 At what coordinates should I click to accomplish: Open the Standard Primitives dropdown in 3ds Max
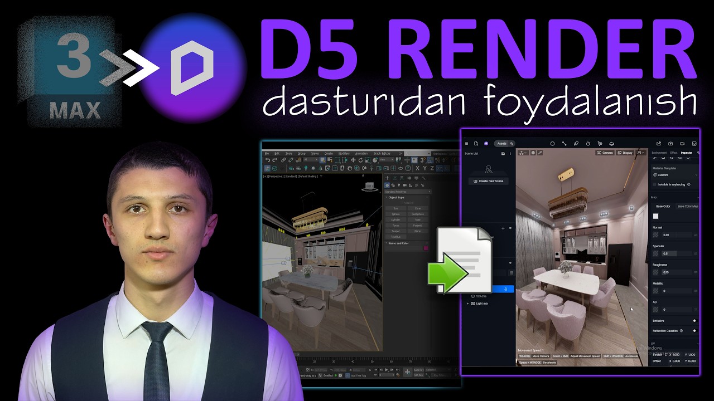pos(408,192)
